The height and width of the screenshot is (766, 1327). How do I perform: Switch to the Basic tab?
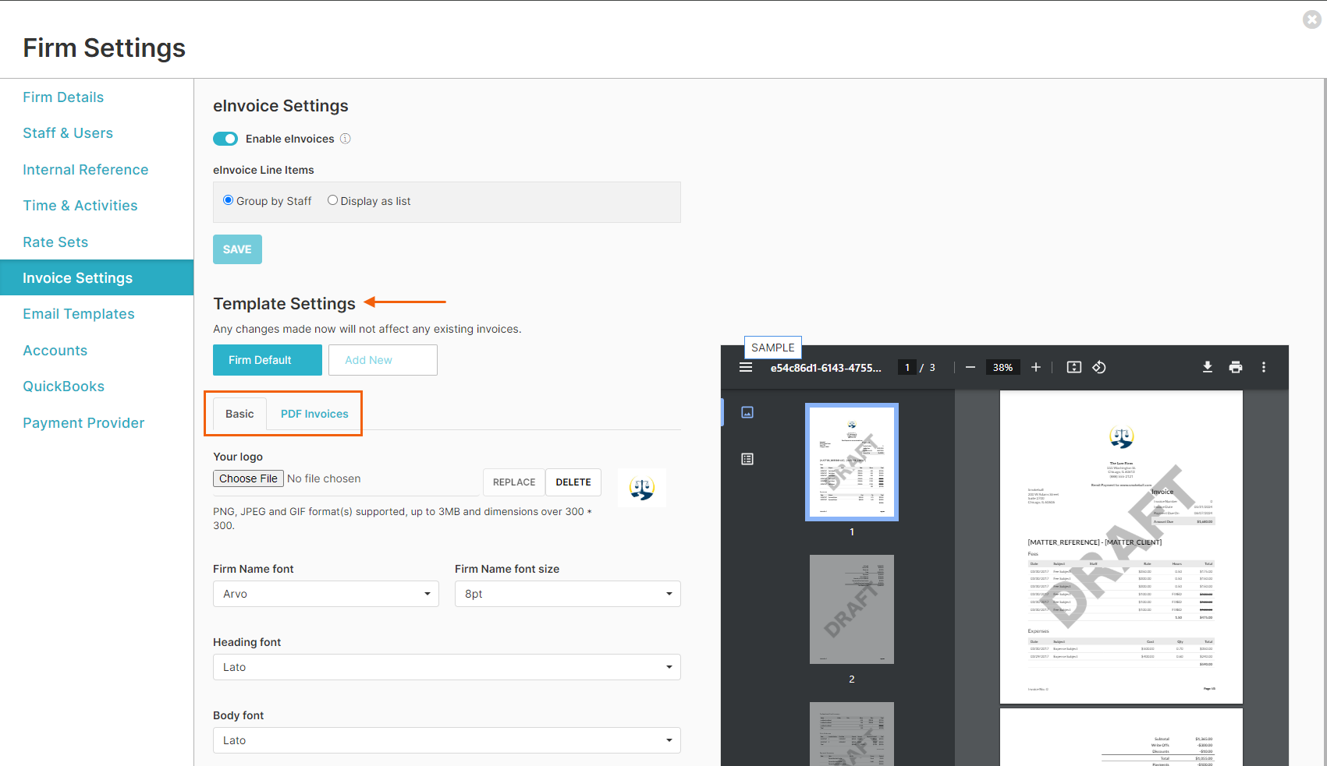239,414
